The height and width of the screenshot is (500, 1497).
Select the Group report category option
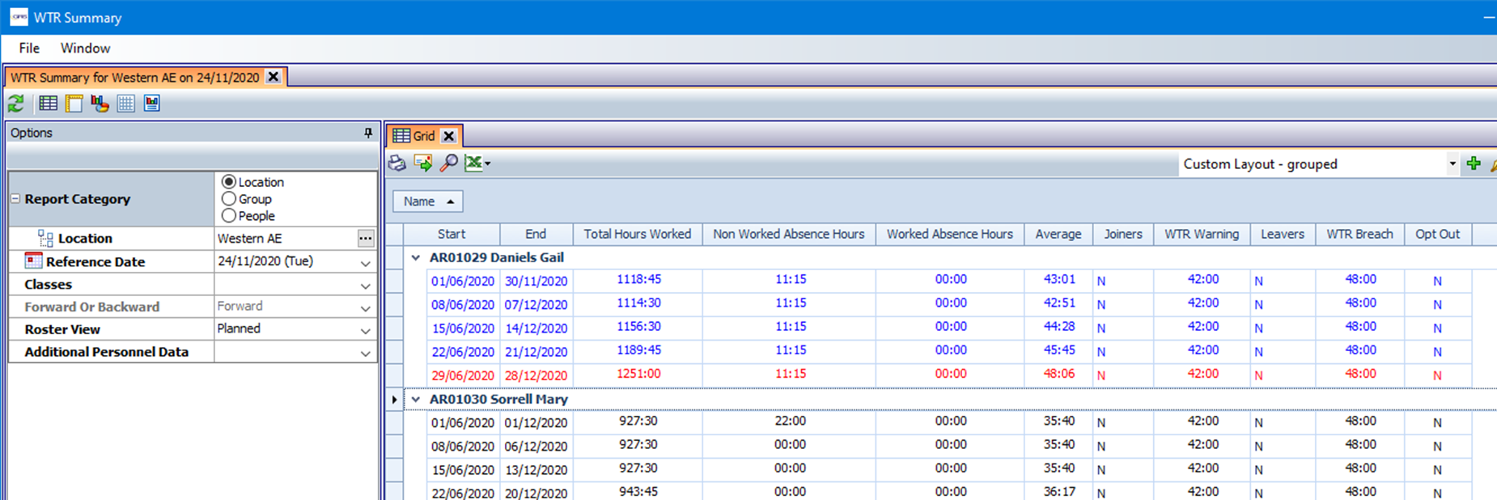pyautogui.click(x=229, y=199)
